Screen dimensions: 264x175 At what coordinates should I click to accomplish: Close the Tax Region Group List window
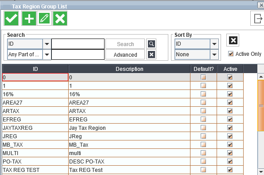(x=261, y=5)
